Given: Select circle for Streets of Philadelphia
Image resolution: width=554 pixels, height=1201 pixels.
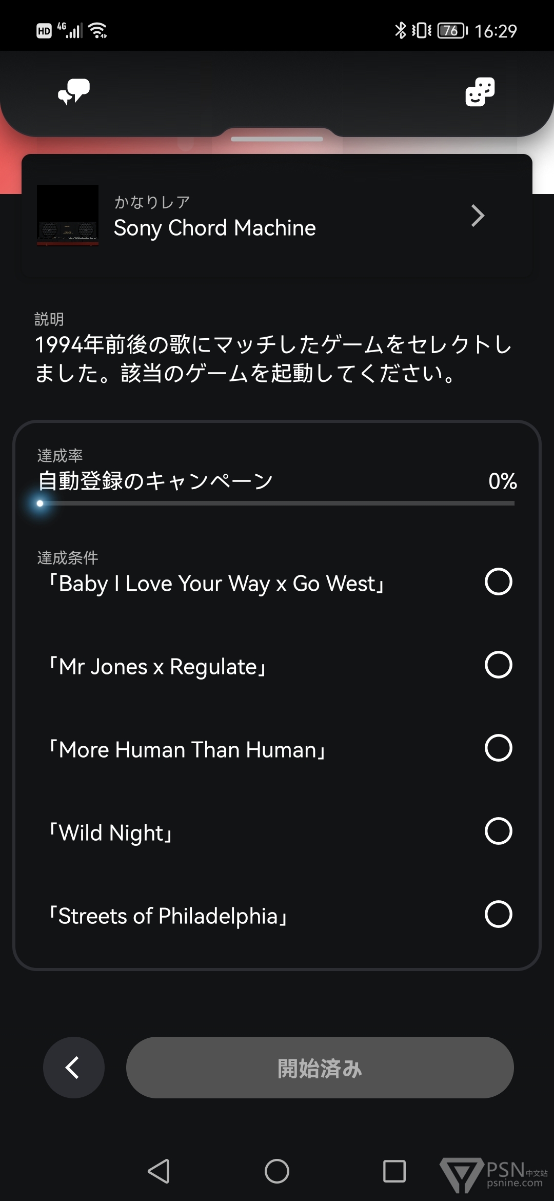Looking at the screenshot, I should (x=498, y=915).
